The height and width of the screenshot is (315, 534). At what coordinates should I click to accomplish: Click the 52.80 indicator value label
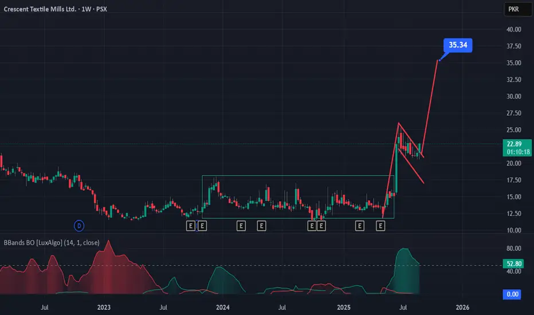[x=514, y=263]
